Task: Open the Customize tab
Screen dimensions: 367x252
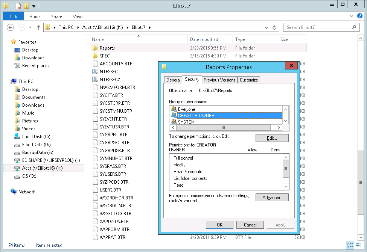Action: pos(249,80)
